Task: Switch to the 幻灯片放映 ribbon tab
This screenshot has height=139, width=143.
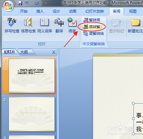Action: (95, 11)
